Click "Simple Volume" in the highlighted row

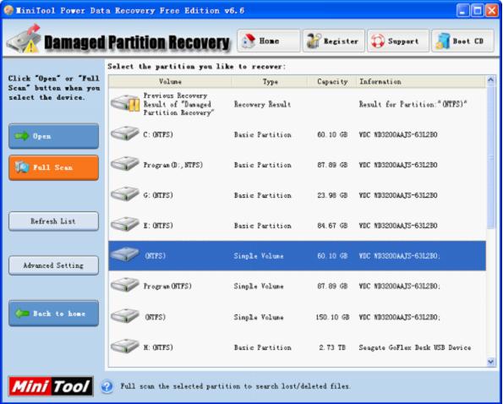[x=259, y=256]
